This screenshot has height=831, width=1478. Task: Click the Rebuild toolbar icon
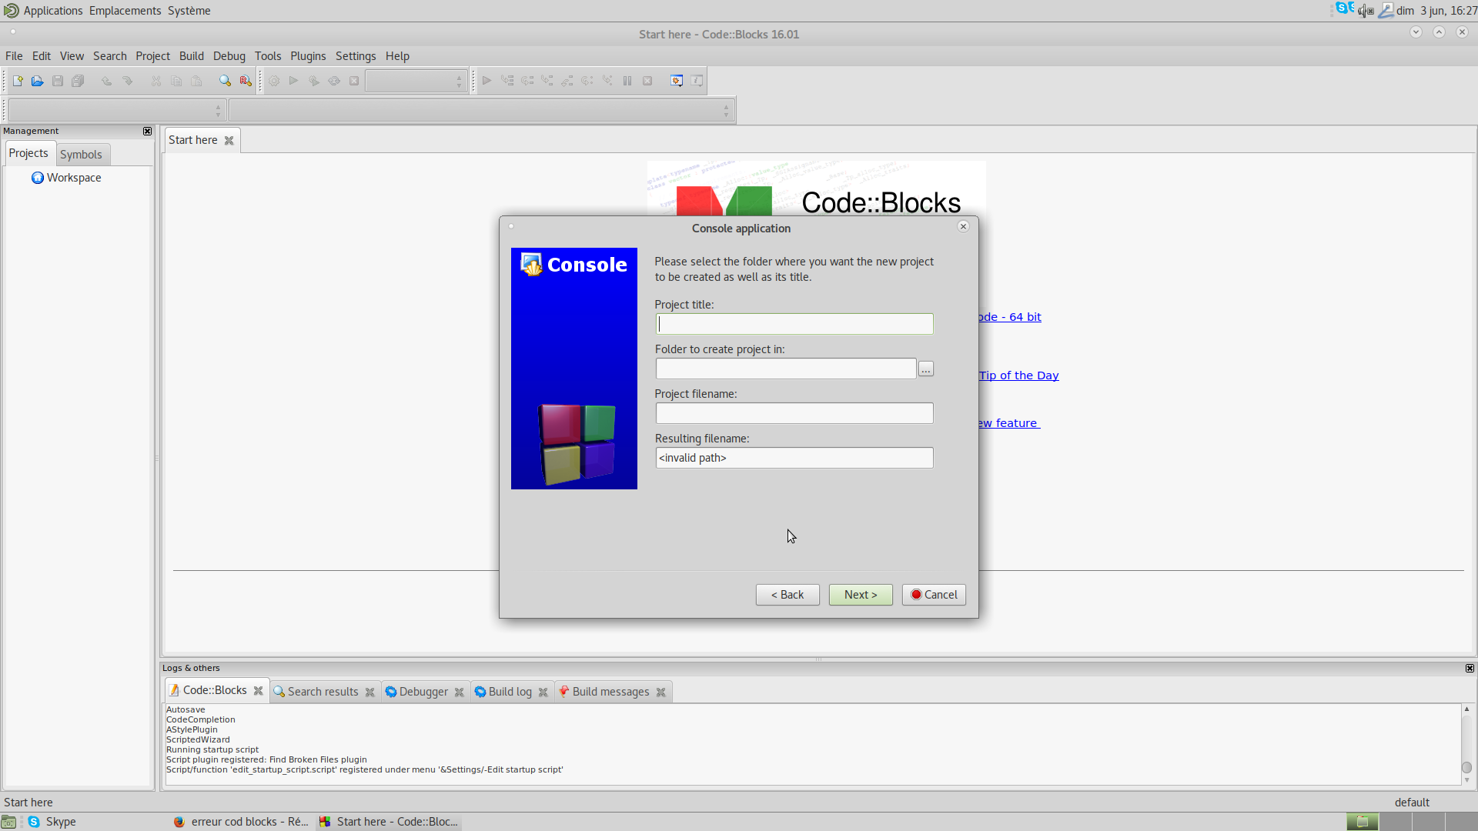(334, 81)
